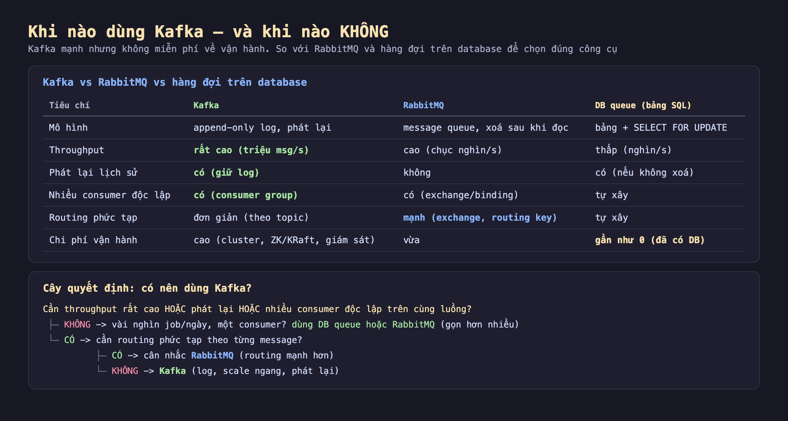
Task: Click the 'Phát lại lịch sử' row label
Action: pos(93,173)
